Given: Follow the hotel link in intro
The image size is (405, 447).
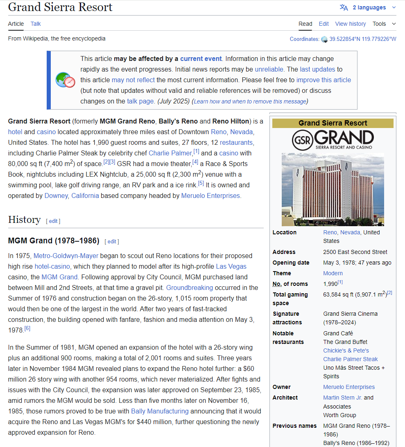Looking at the screenshot, I should coord(15,132).
